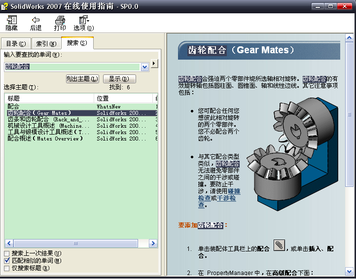Close the SolidWorks help window
Image resolution: width=356 pixels, height=280 pixels.
(x=345, y=6)
